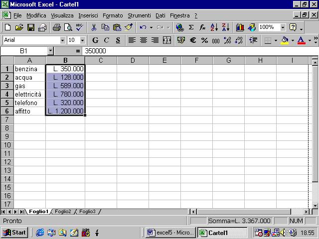
Task: Show more formatting toolbar buttons
Action: (x=316, y=40)
